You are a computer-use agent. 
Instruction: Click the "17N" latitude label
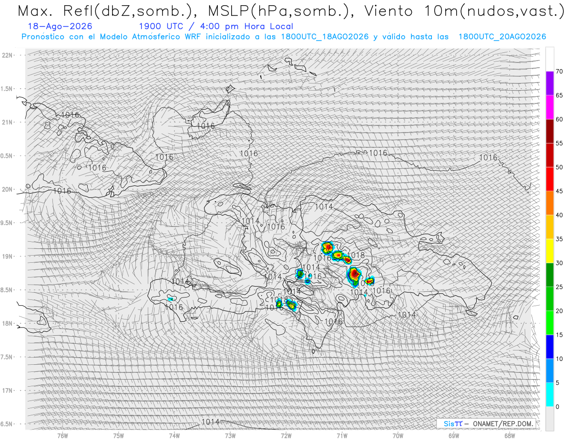tap(7, 391)
